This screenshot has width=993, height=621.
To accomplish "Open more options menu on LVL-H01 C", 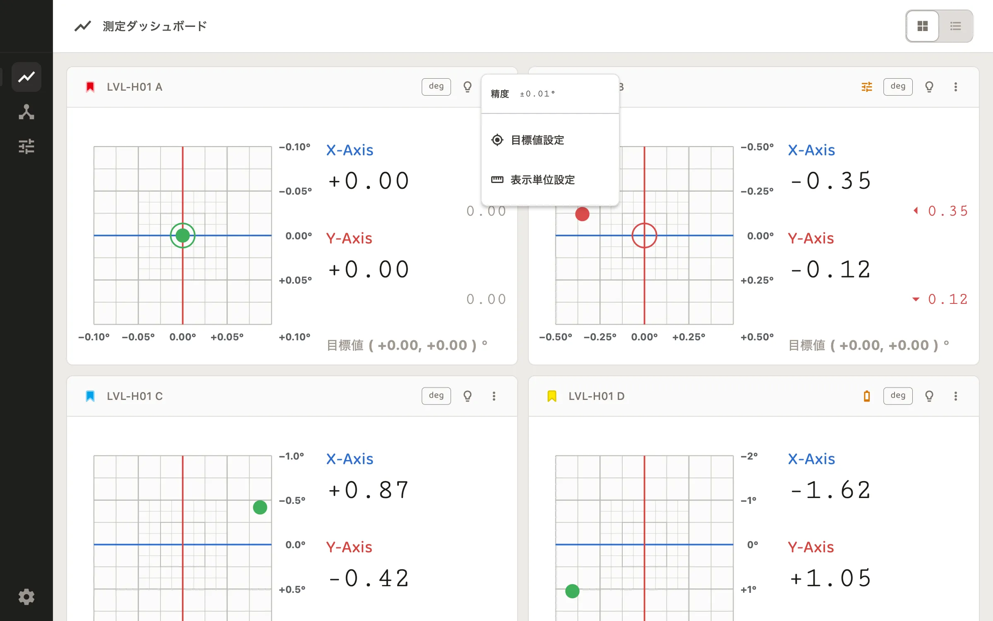I will [x=494, y=396].
